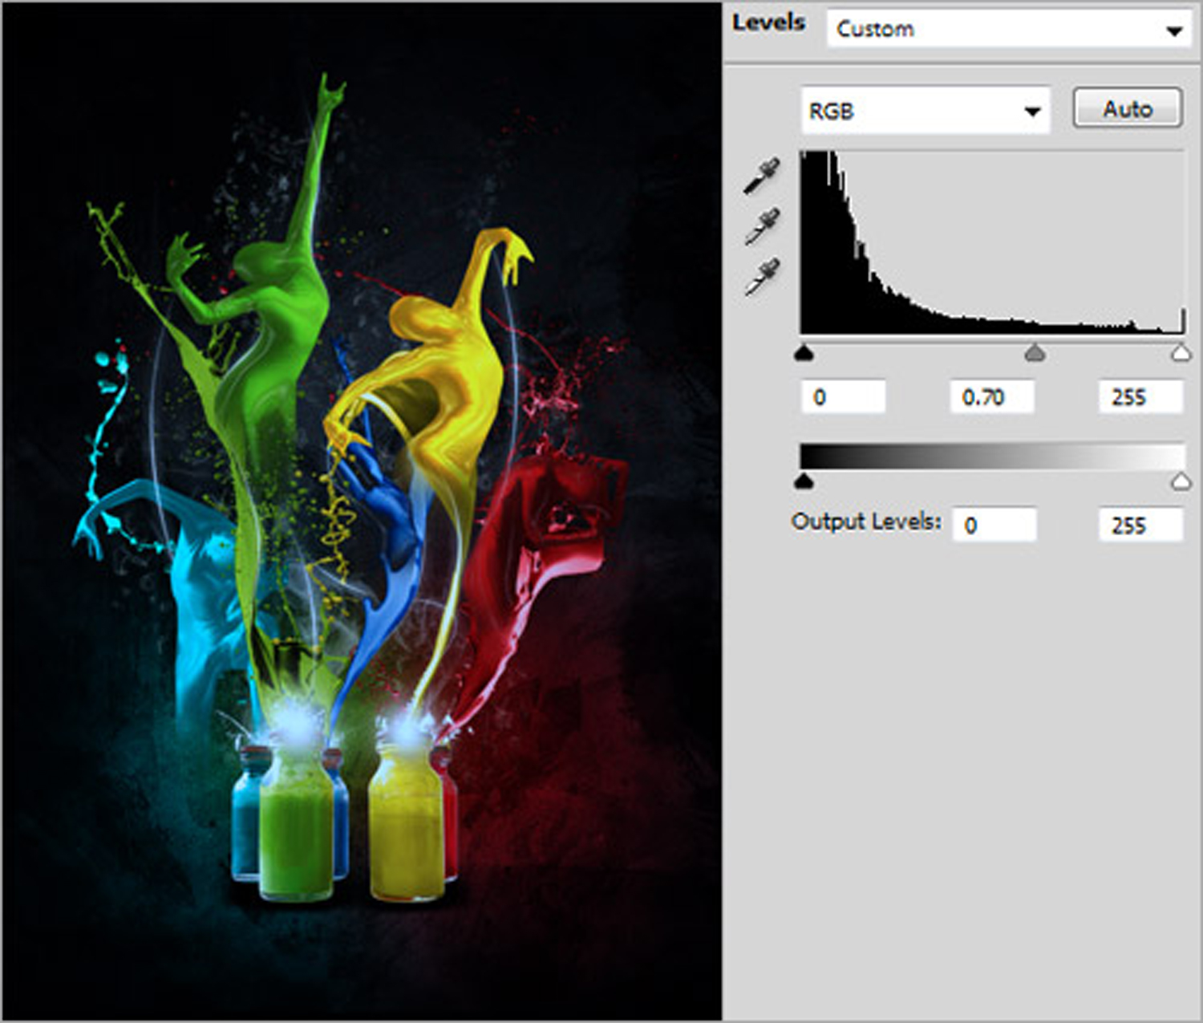
Task: Click the yellow paint bottle in image
Action: coord(406,826)
